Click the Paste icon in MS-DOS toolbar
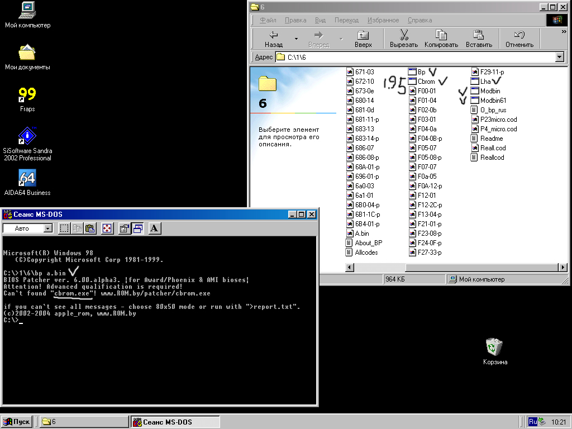Viewport: 572px width, 429px height. 90,228
